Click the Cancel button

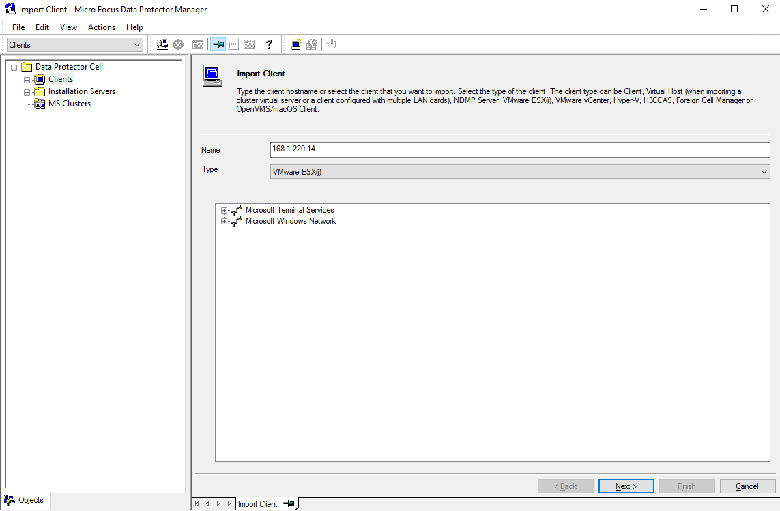747,486
